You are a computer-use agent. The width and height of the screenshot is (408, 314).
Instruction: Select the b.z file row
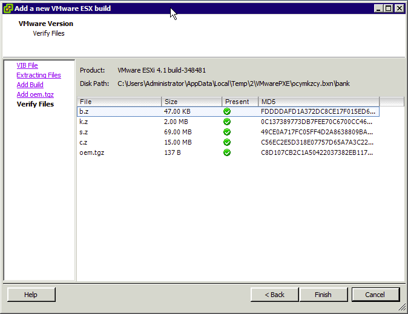tap(228, 111)
